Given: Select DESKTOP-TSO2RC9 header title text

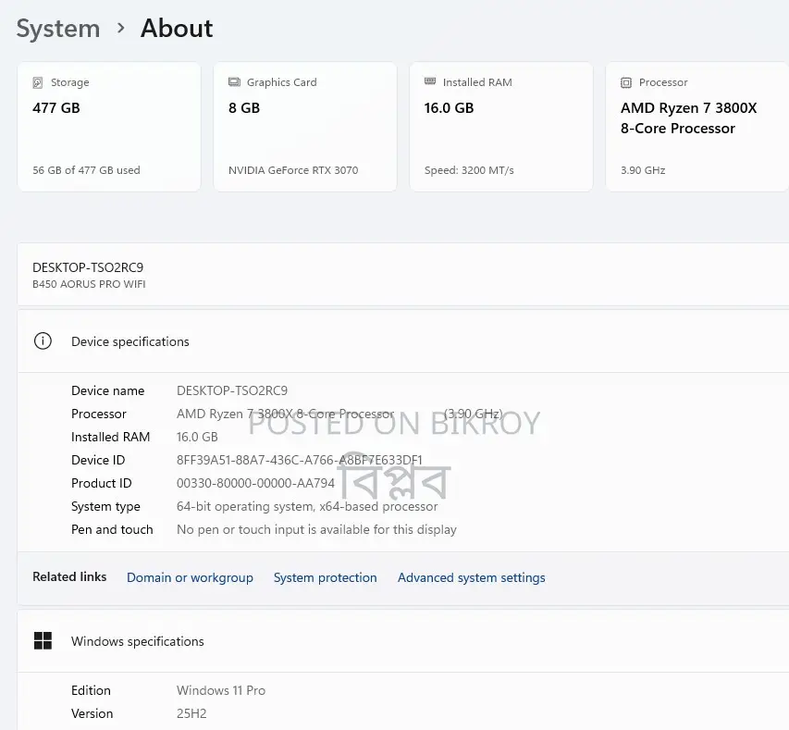Looking at the screenshot, I should pos(88,267).
